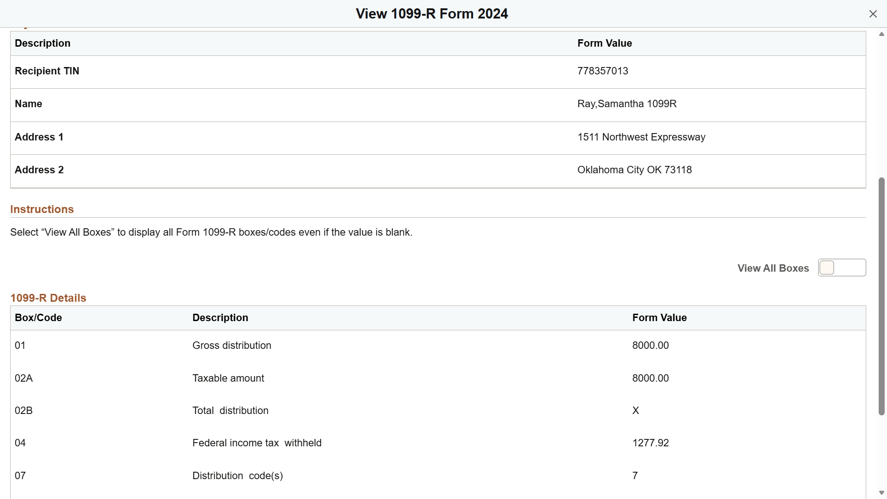Click the Box/Code column header
Screen dimensions: 887x499
[38, 318]
